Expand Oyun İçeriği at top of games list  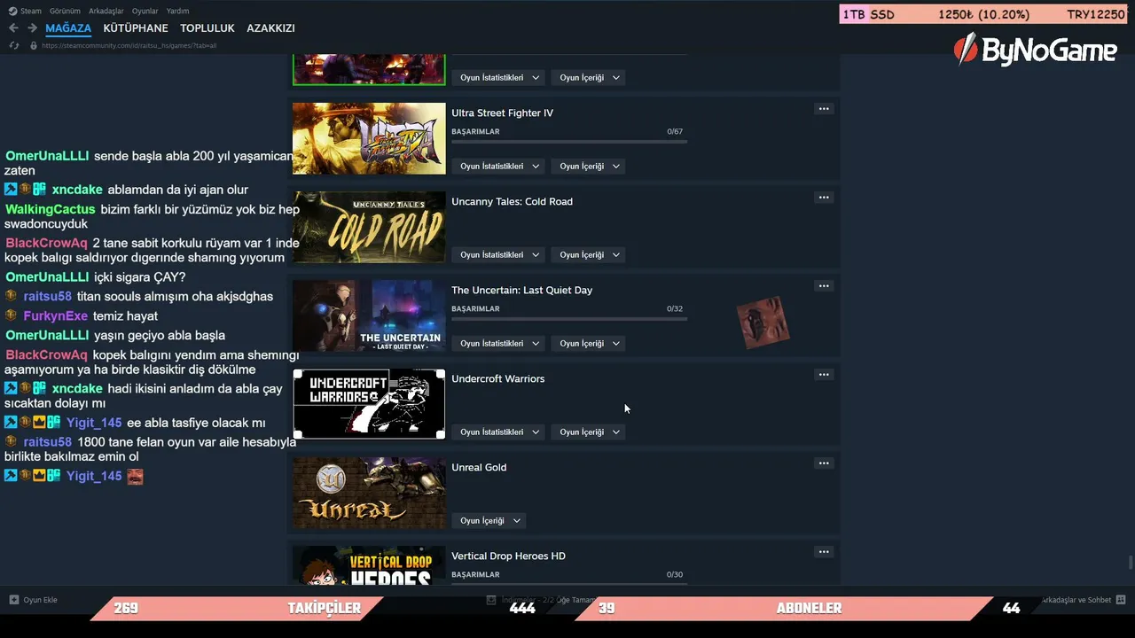(590, 78)
